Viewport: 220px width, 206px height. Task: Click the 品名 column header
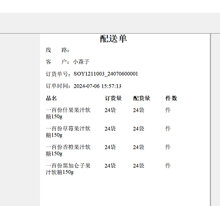pyautogui.click(x=51, y=98)
